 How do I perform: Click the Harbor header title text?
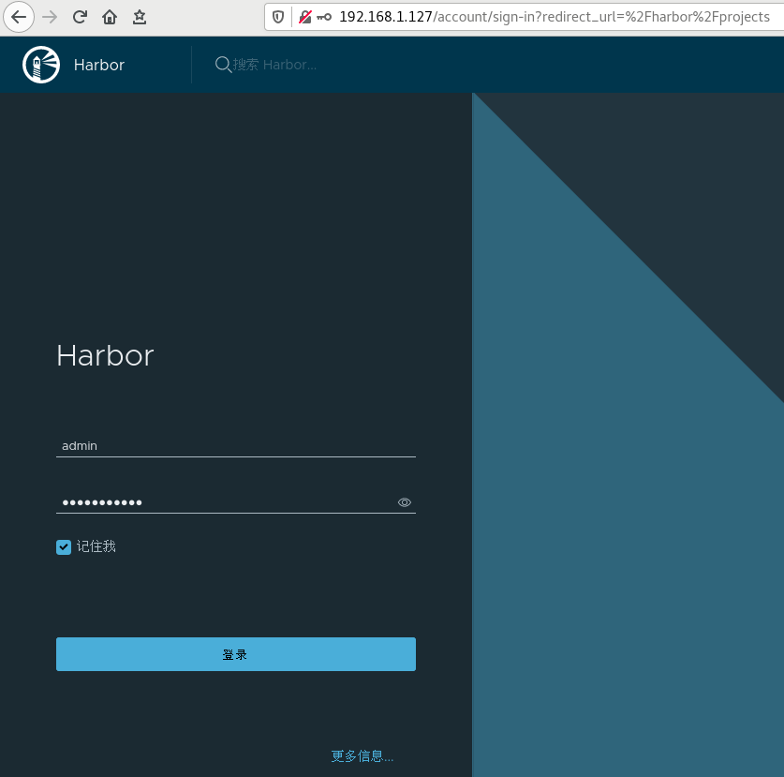[99, 65]
